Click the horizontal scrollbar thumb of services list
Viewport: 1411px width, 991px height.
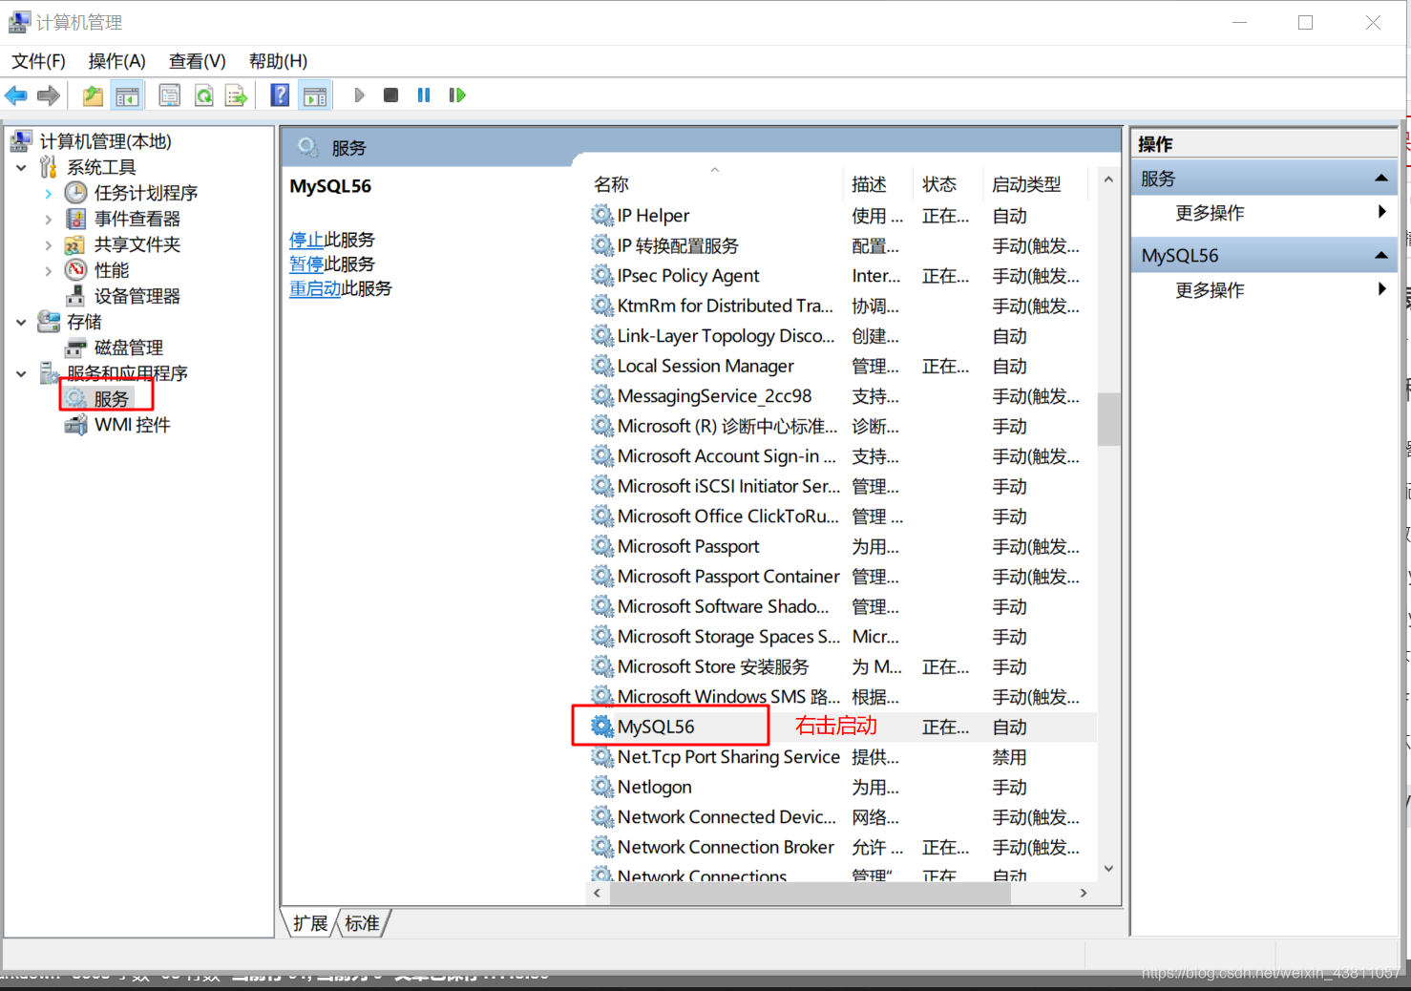810,894
